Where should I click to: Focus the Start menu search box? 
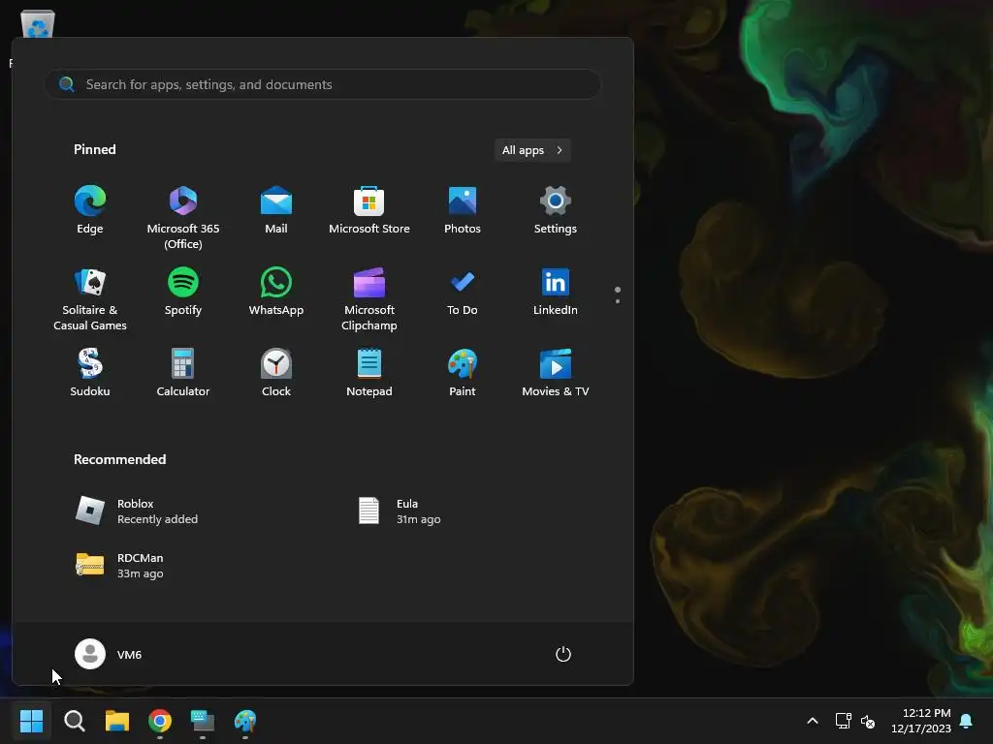322,84
